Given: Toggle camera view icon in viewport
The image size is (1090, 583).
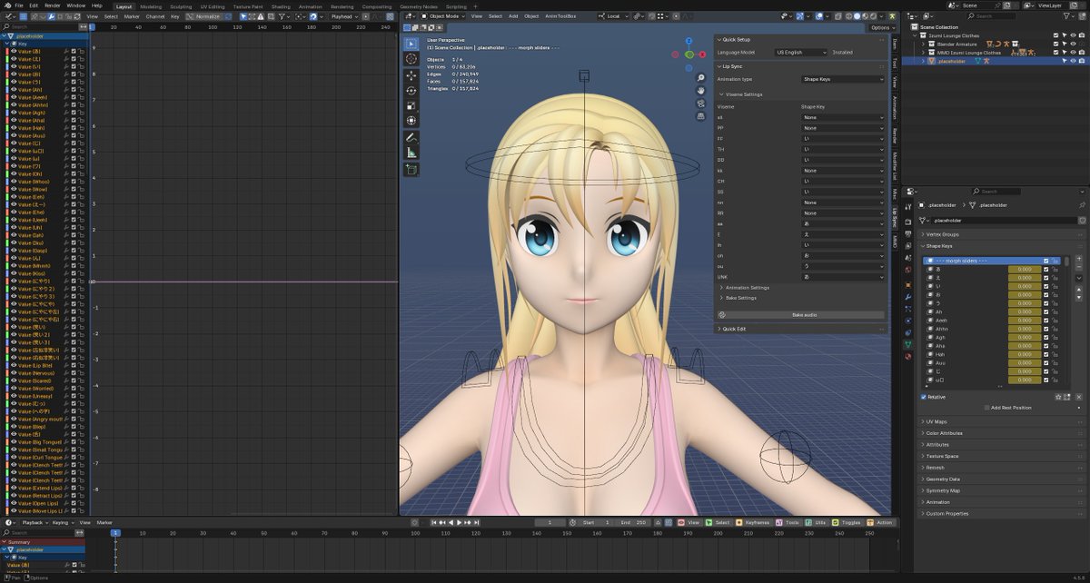Looking at the screenshot, I should 701,104.
